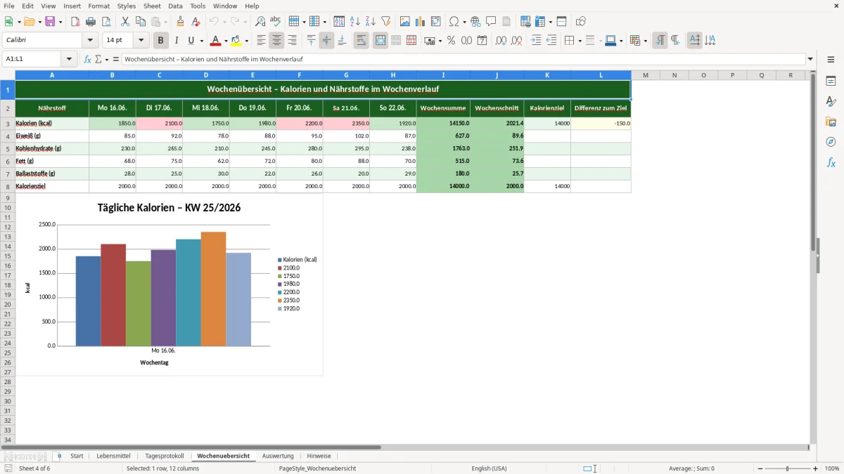Open the Data menu
The height and width of the screenshot is (474, 844).
click(175, 6)
